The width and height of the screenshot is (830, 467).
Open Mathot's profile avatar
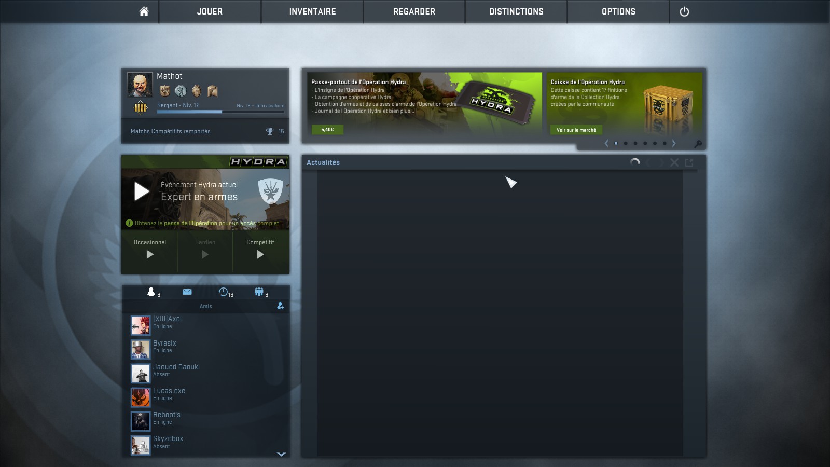[x=140, y=85]
